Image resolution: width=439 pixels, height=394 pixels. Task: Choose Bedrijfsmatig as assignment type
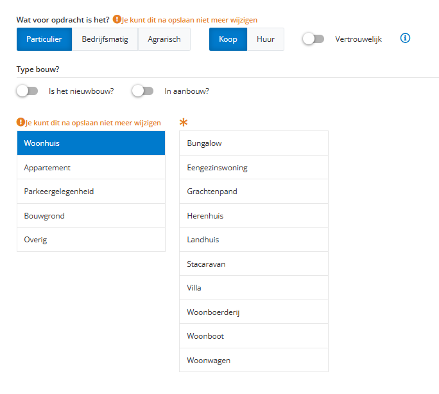[x=105, y=39]
